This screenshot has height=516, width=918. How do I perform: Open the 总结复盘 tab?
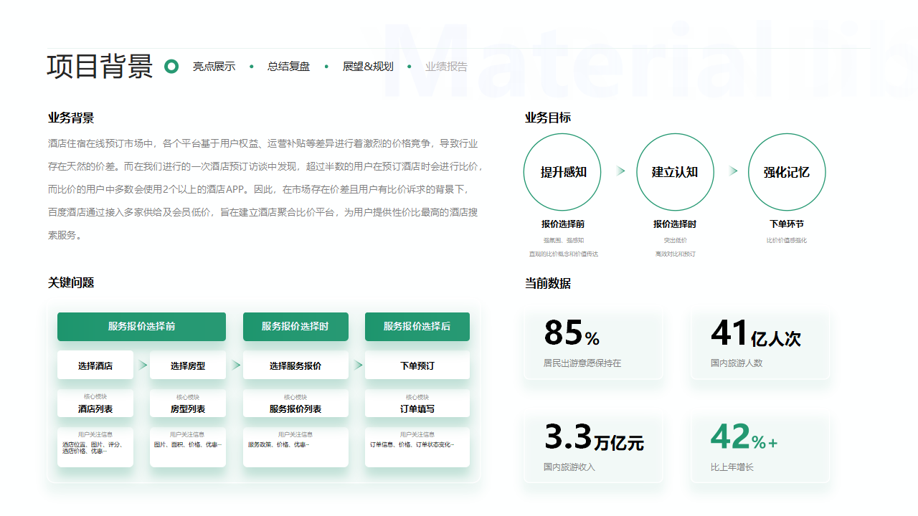click(289, 67)
